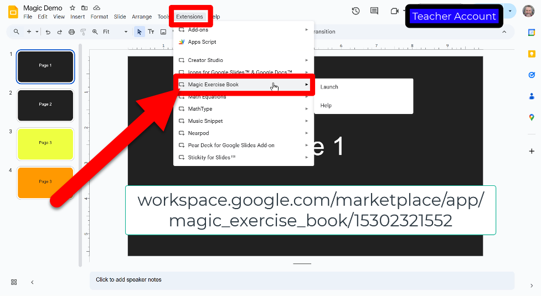This screenshot has height=296, width=541.
Task: Print the presentation
Action: [71, 32]
